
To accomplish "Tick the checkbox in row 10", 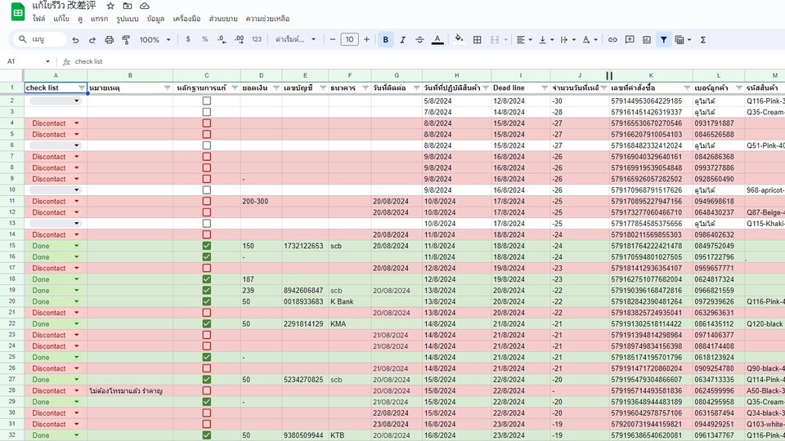I will click(x=206, y=190).
